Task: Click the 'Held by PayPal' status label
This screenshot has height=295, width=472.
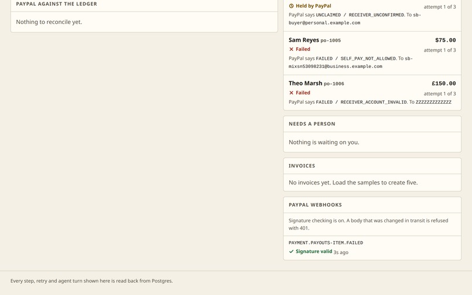Action: [x=313, y=6]
